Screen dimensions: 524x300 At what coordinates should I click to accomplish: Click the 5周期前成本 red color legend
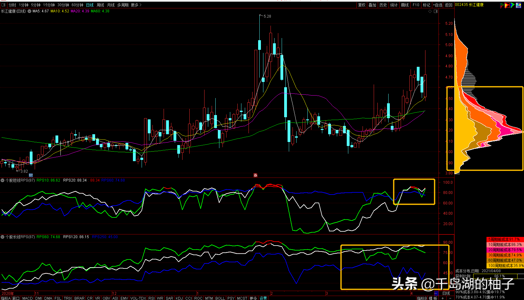(505, 239)
